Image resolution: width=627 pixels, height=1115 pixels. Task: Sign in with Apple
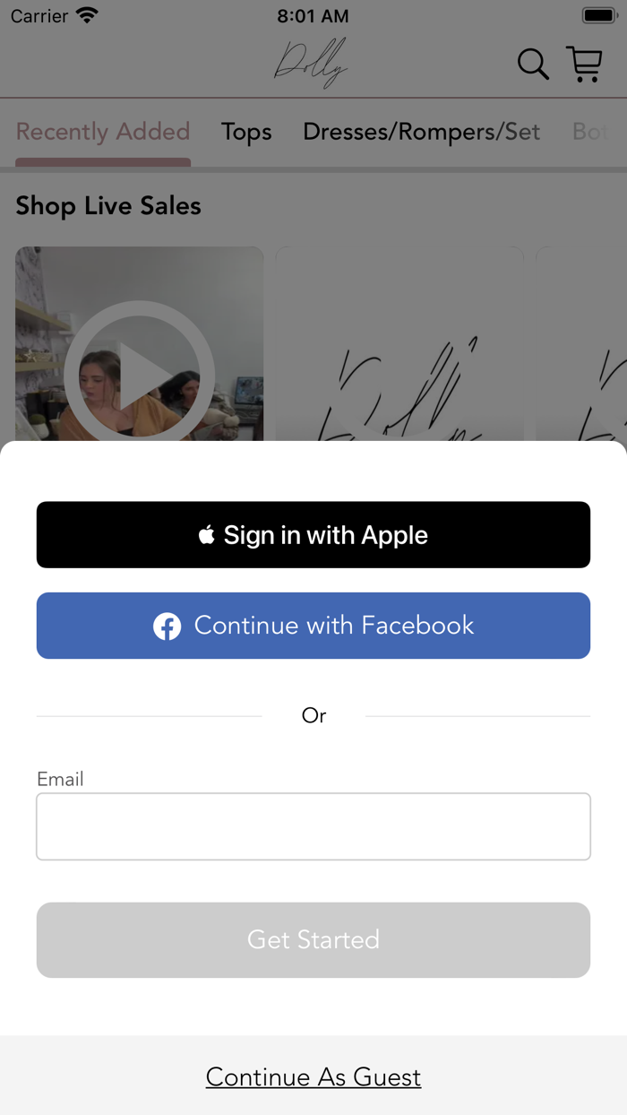click(x=313, y=535)
